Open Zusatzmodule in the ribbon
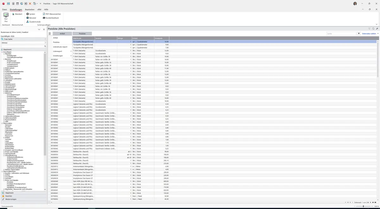 (34, 22)
